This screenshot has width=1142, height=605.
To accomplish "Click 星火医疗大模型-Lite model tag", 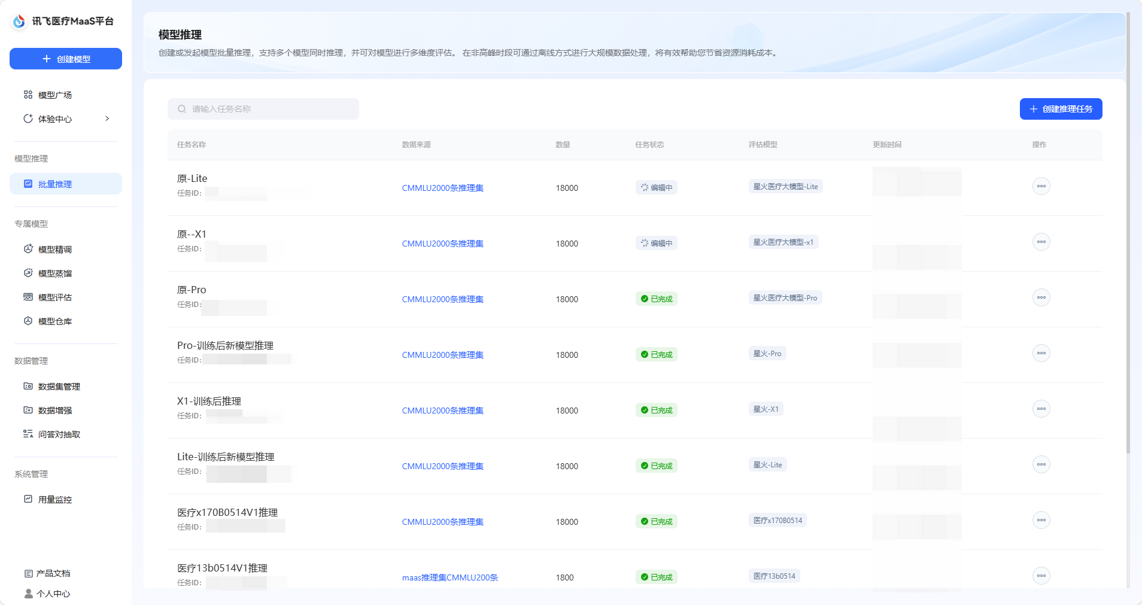I will pyautogui.click(x=785, y=187).
